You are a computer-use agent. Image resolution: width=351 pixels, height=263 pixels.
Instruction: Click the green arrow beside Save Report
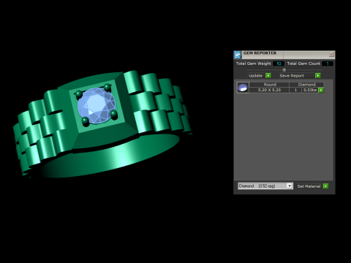pyautogui.click(x=318, y=75)
